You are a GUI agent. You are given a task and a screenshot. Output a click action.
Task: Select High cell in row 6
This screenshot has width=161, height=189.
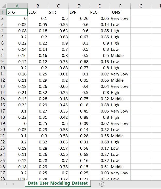[120, 43]
